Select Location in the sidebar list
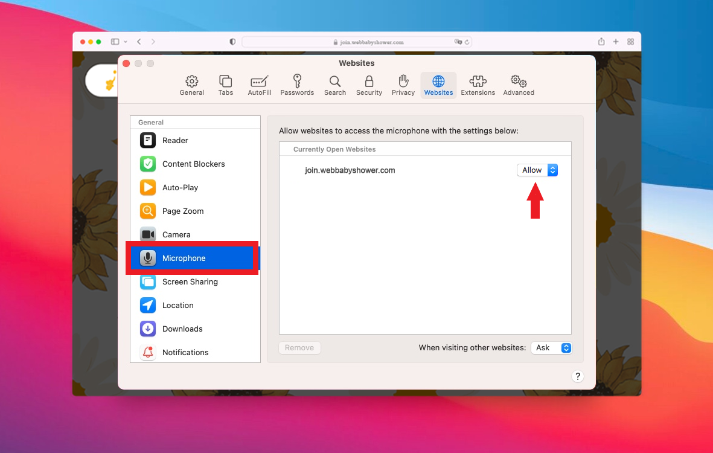This screenshot has width=713, height=453. point(195,306)
